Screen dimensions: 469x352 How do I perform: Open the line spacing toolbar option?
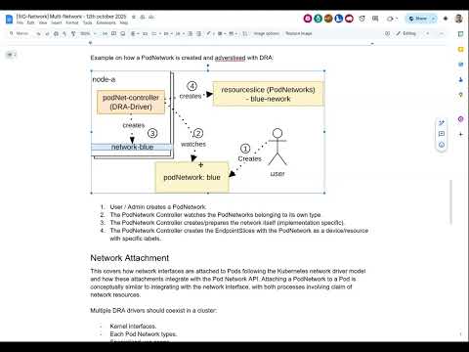coord(145,33)
